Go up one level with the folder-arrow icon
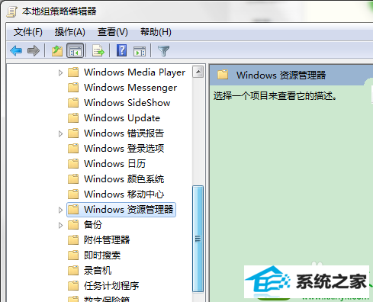Screen dimensions: 373x302 click(x=57, y=50)
